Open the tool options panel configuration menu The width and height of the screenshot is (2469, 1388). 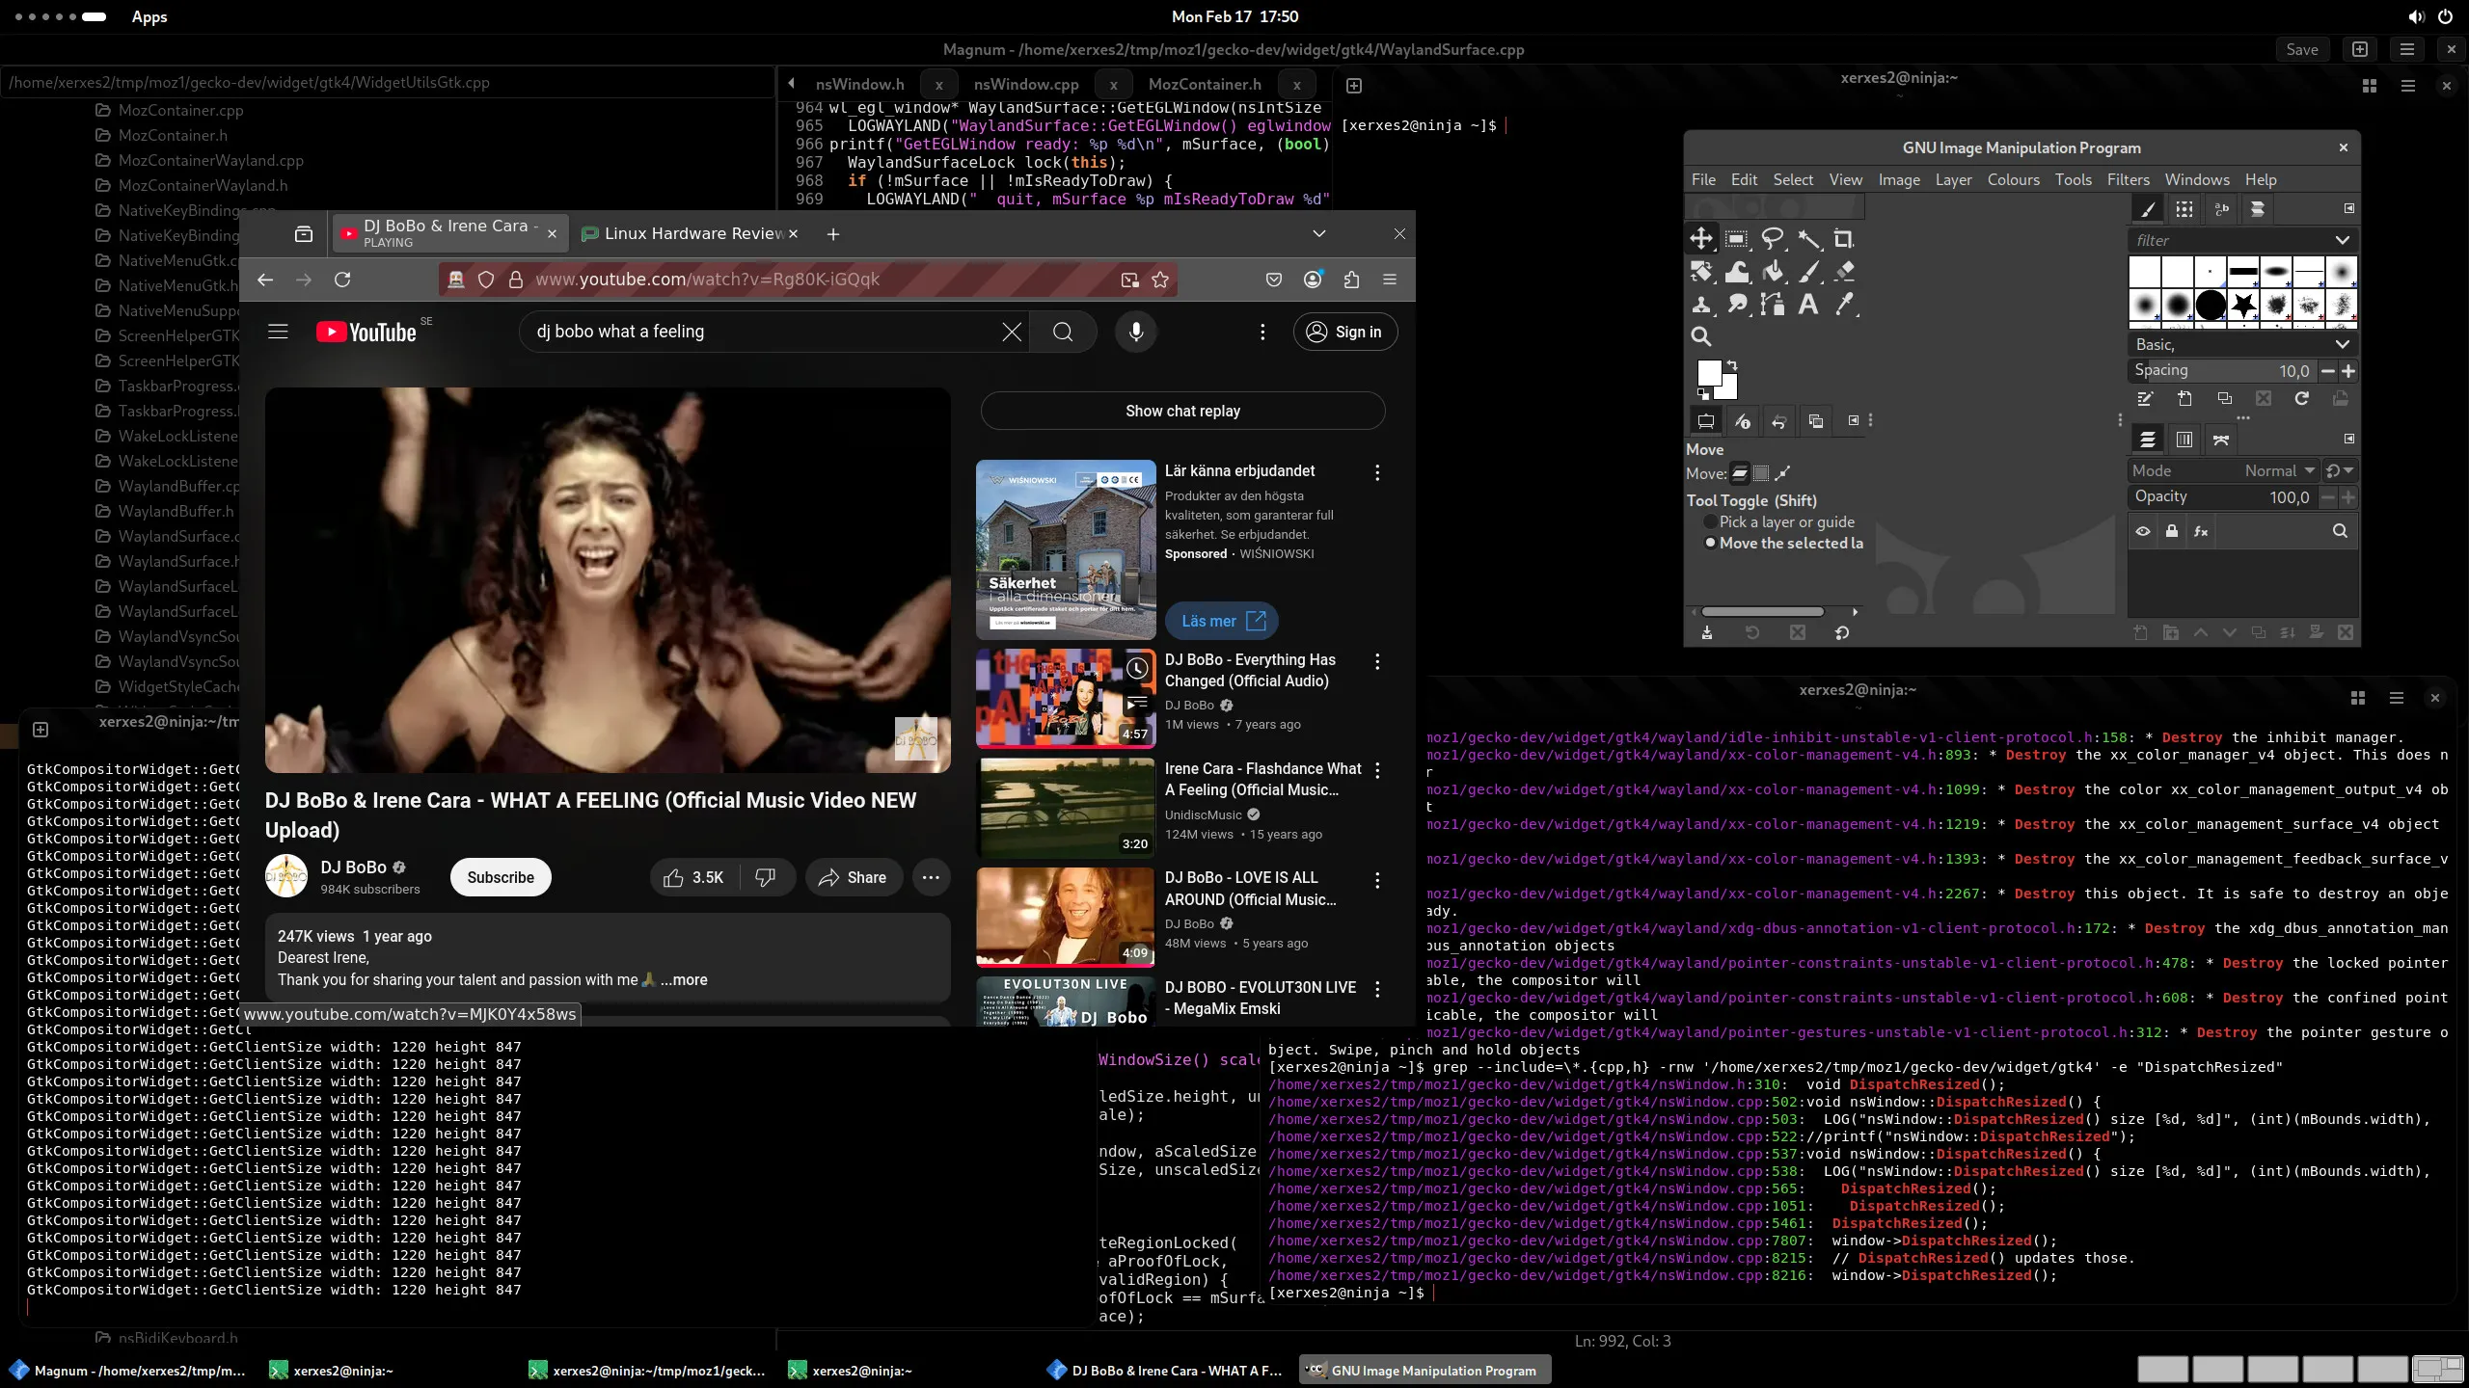1854,420
